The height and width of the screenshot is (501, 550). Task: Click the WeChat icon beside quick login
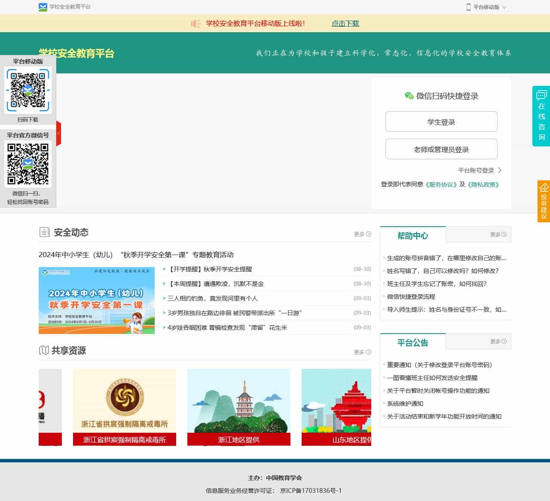tap(409, 96)
